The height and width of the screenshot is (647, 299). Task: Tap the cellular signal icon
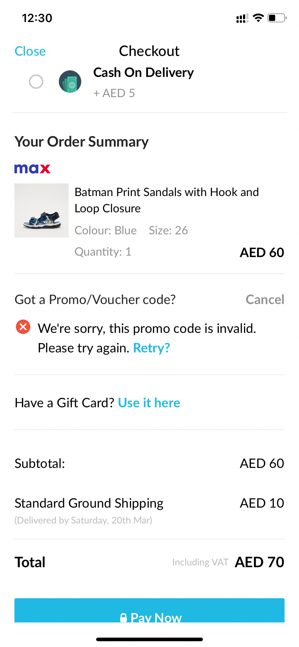[242, 18]
